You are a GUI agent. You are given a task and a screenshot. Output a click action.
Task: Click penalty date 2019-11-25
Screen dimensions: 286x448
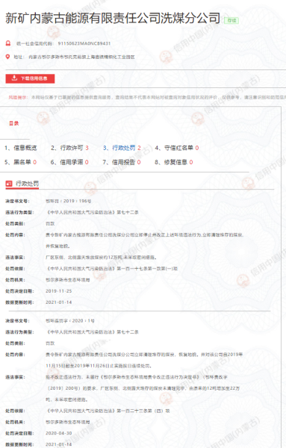click(x=58, y=291)
